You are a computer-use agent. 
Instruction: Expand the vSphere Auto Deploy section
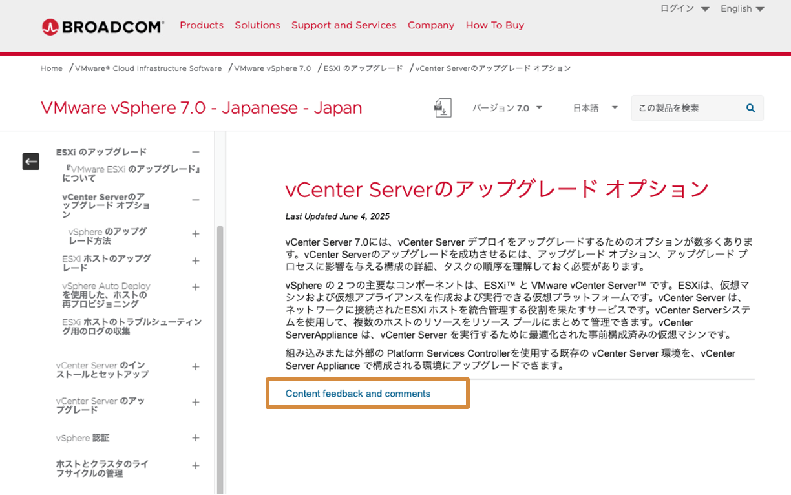[196, 286]
